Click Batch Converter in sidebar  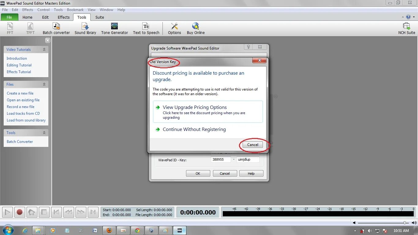coord(20,142)
